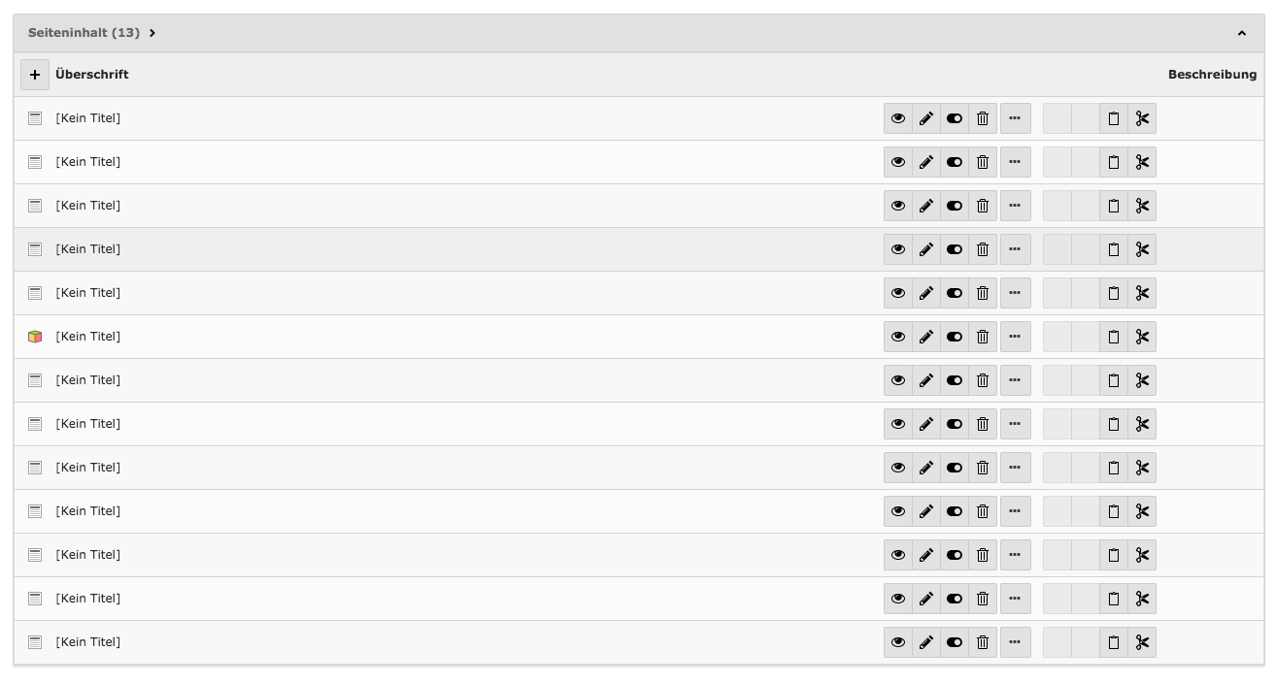
Task: Edit the first content element with pencil icon
Action: coord(926,118)
